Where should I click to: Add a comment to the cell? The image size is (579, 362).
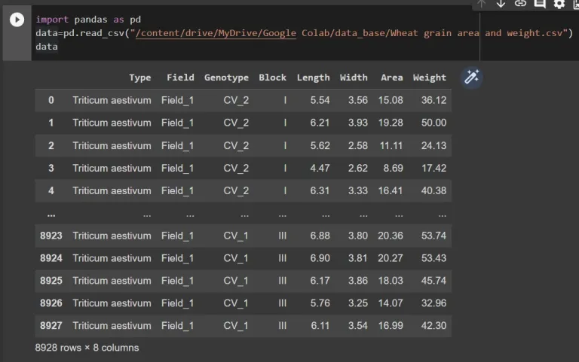[x=540, y=4]
